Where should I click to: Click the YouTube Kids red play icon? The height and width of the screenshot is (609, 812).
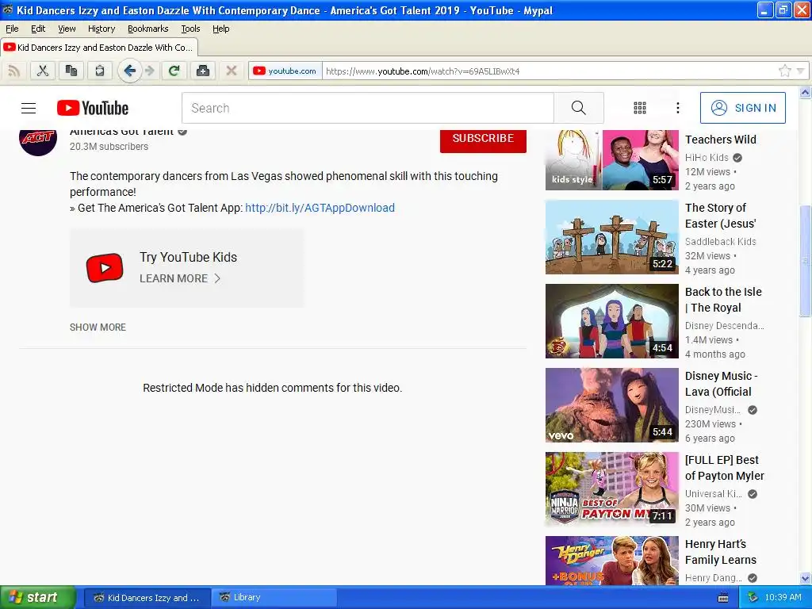(x=105, y=268)
